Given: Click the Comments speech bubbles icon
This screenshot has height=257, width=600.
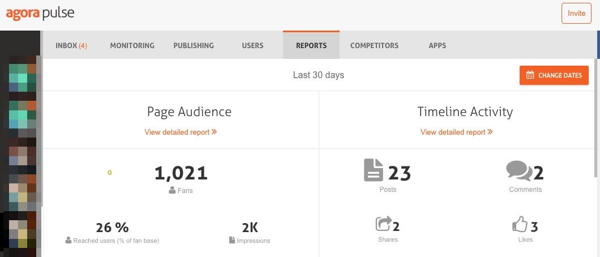Looking at the screenshot, I should point(519,170).
